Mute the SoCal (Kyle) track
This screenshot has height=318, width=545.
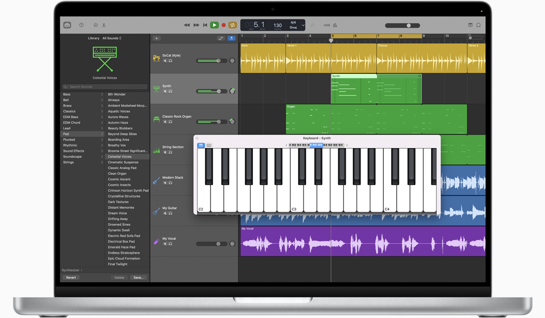click(x=165, y=61)
